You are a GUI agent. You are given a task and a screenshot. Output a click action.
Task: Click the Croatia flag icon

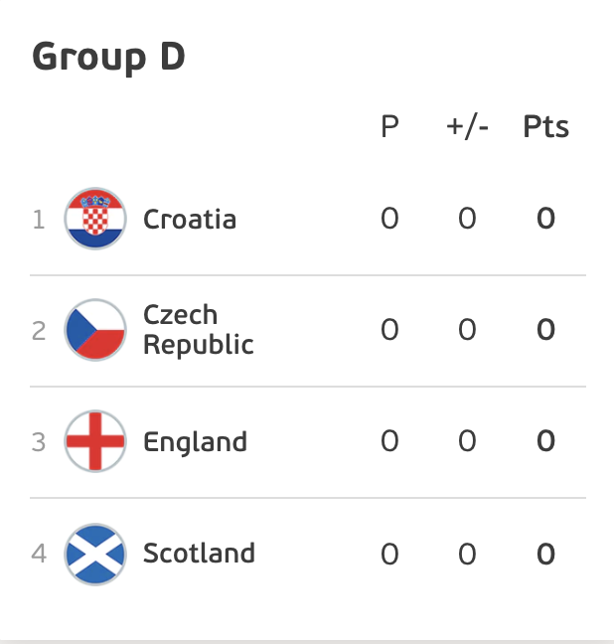(95, 219)
